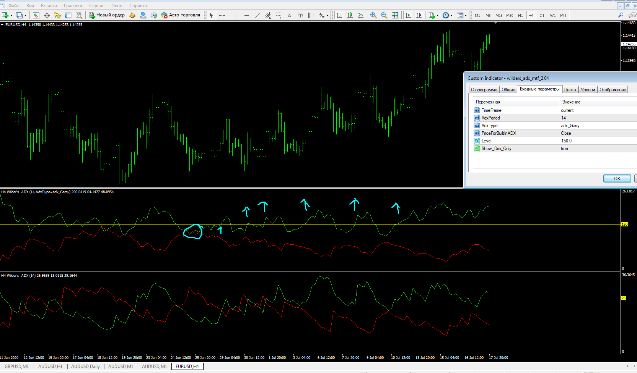The height and width of the screenshot is (373, 637).
Task: Click the New Order button
Action: (107, 15)
